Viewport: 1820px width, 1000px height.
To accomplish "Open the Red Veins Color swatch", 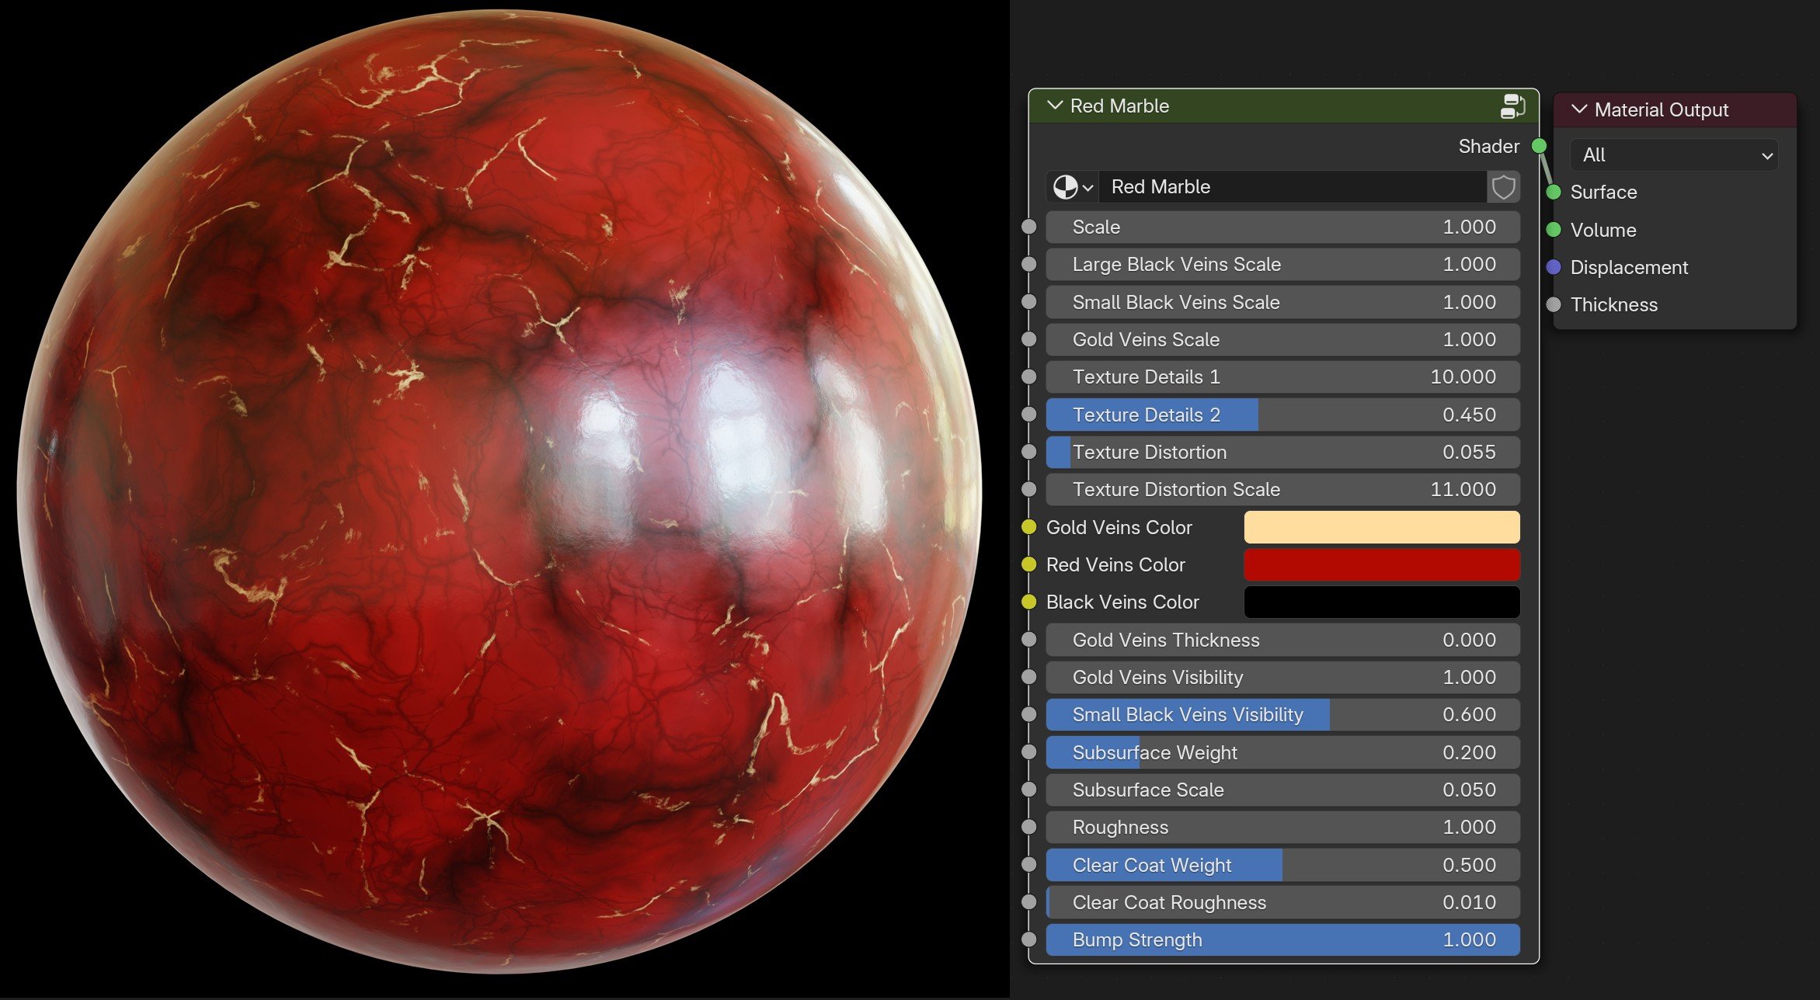I will [1381, 564].
